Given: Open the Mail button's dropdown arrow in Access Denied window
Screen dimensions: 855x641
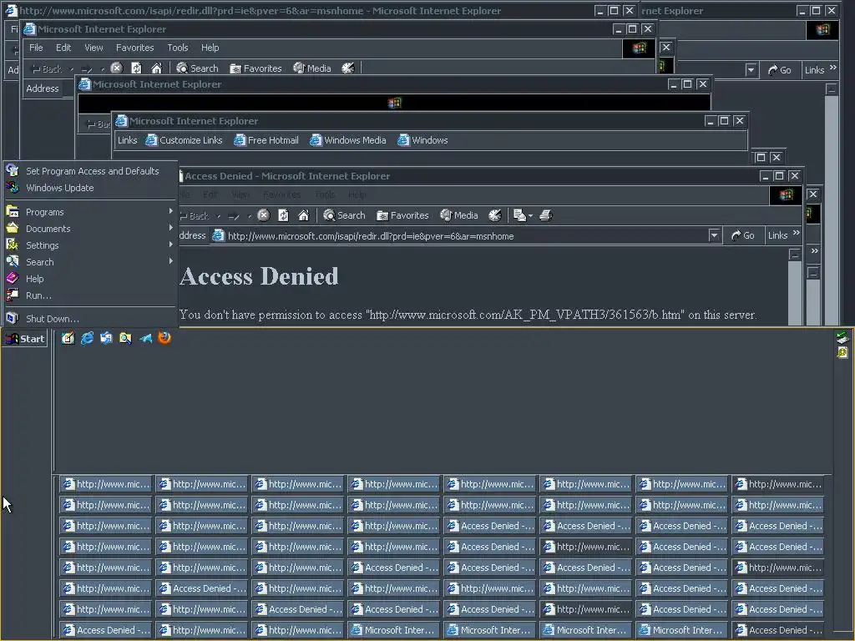Looking at the screenshot, I should click(x=530, y=216).
